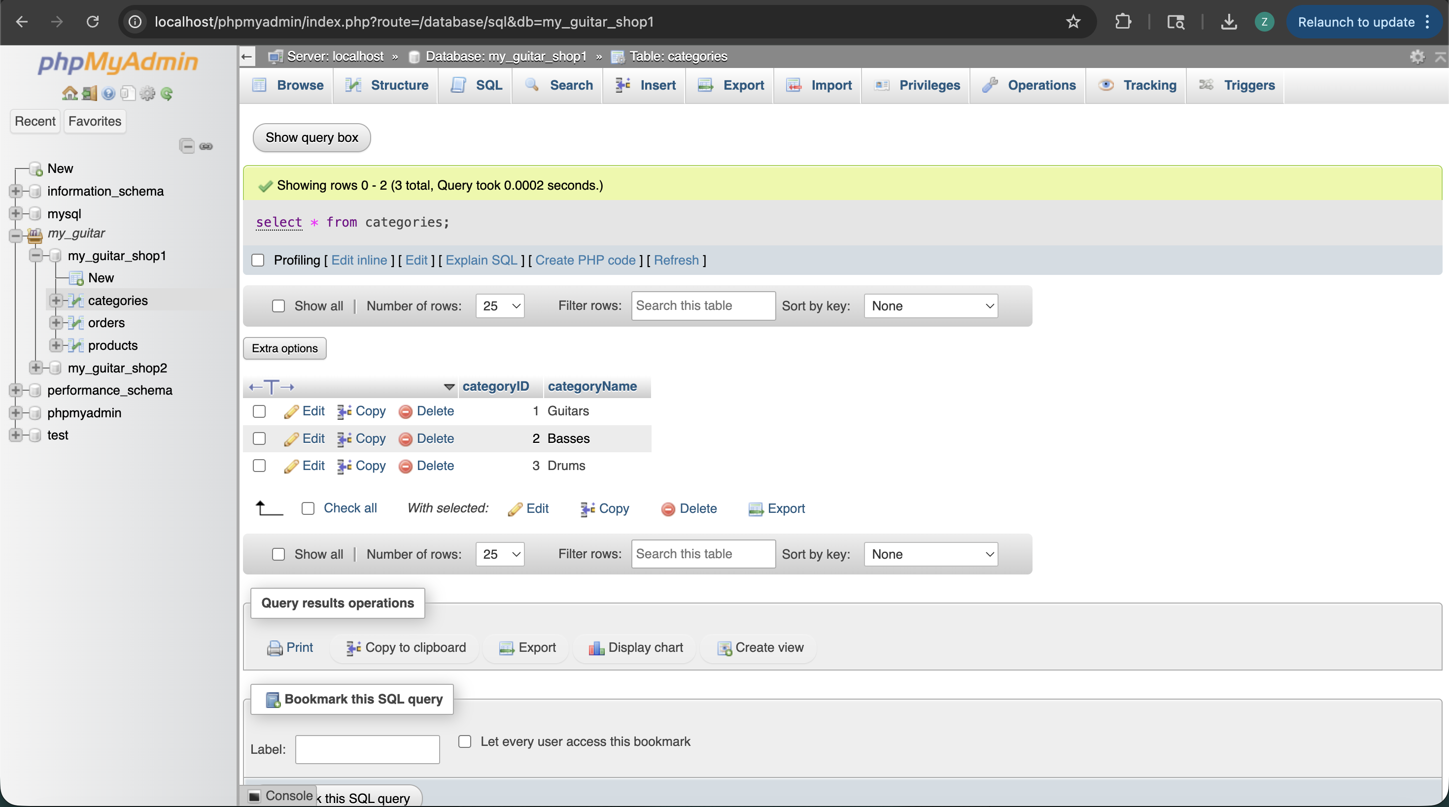Click the Edit inline link

point(359,260)
